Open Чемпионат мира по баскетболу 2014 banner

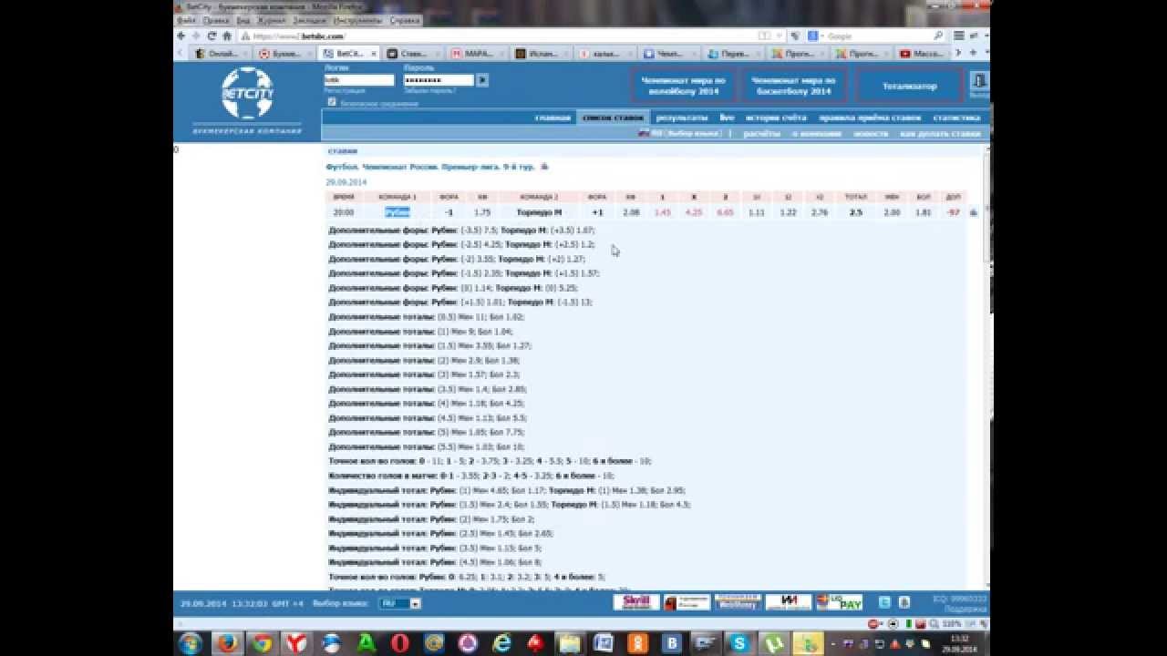tap(793, 87)
